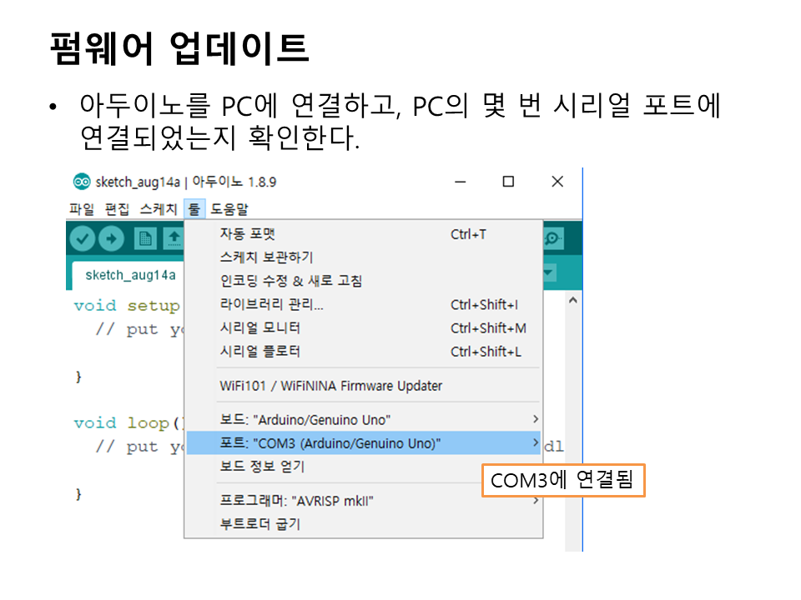Open the 스케치 menu
This screenshot has width=801, height=600.
159,209
